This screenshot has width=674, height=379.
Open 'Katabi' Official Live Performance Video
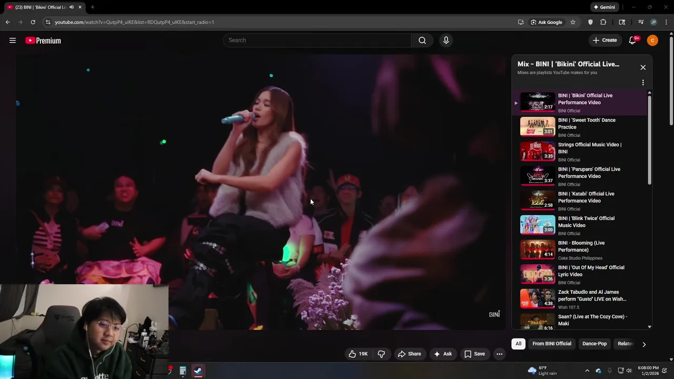[586, 197]
